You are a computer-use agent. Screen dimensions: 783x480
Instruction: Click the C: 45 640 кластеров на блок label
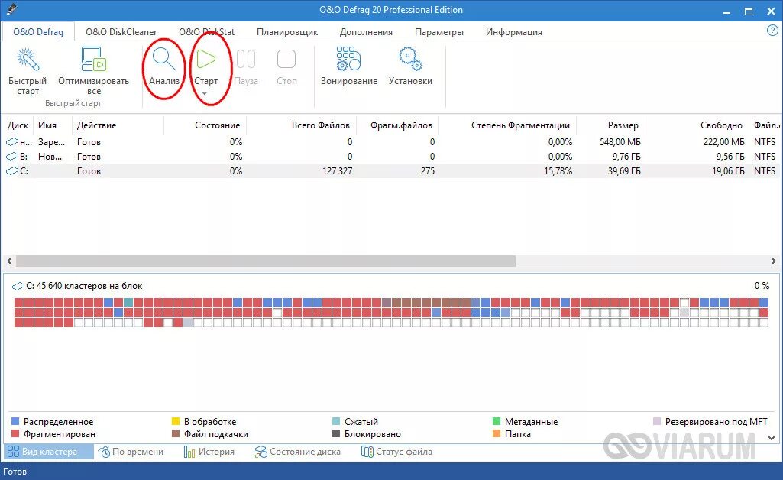(84, 286)
